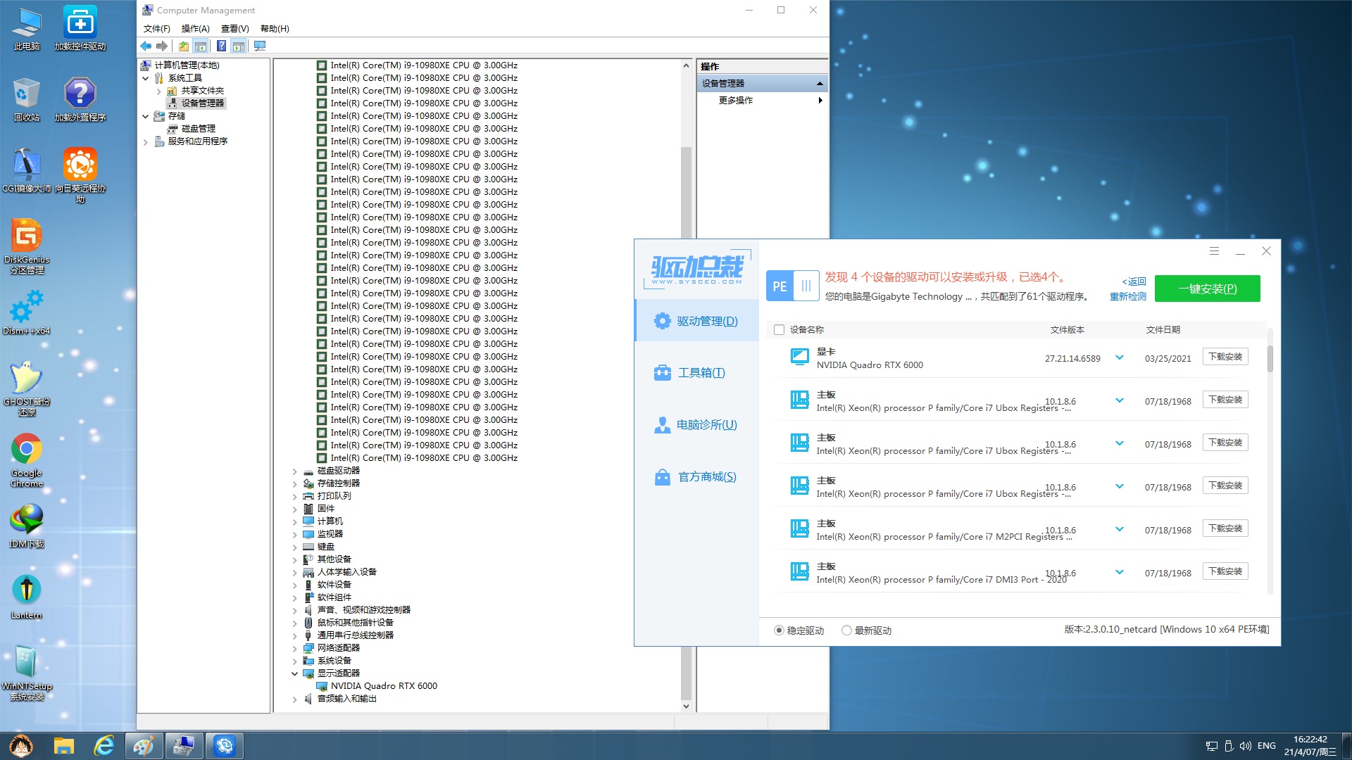Open DiskGenius 分区管理 desktop icon
Viewport: 1352px width, 760px height.
coord(27,246)
